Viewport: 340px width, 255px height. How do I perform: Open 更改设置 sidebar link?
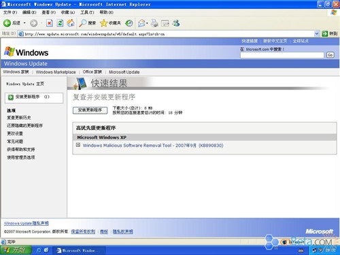pyautogui.click(x=15, y=133)
